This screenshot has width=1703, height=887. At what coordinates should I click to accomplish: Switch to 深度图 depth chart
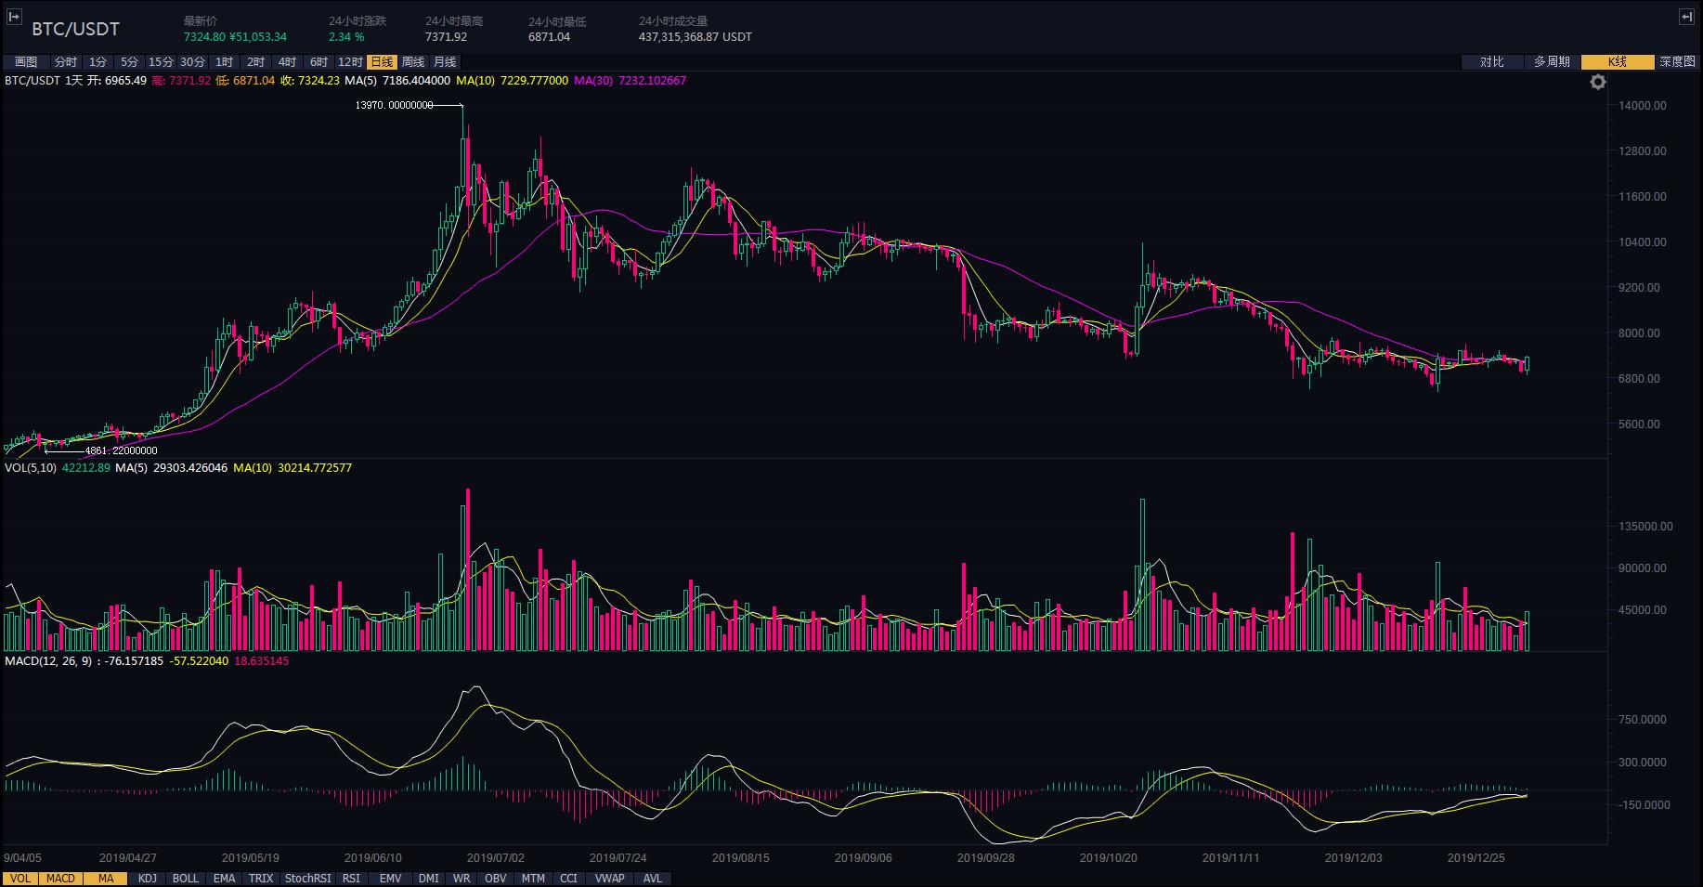tap(1677, 62)
